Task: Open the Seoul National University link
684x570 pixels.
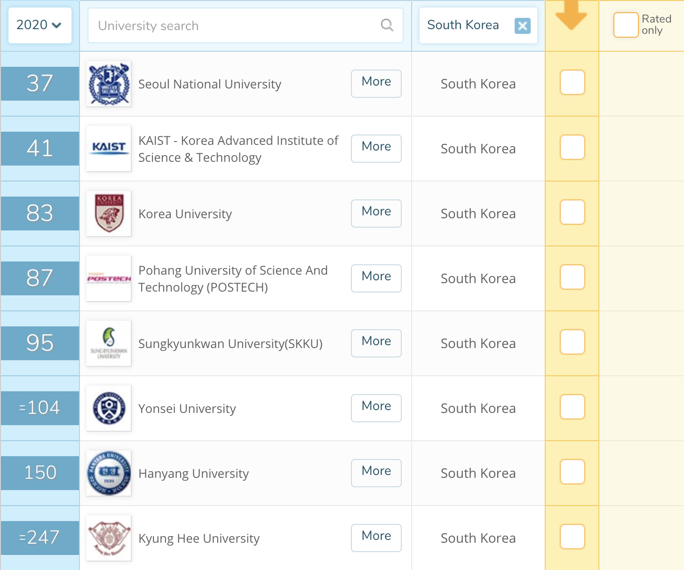Action: point(210,84)
